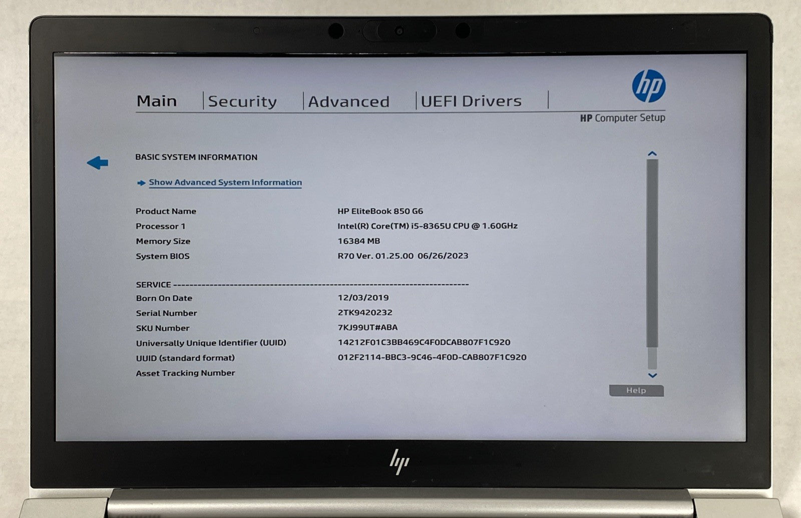
Task: Click the blue back arrow icon
Action: [98, 162]
